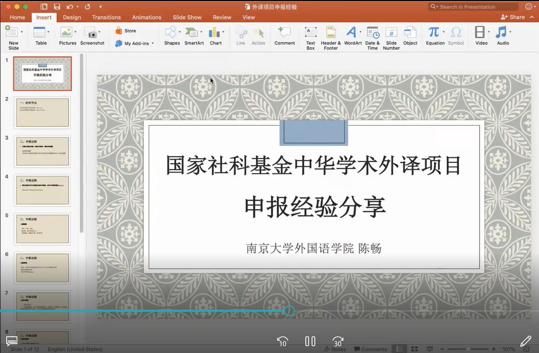The width and height of the screenshot is (539, 353).
Task: Switch to slide sorter grid view
Action: point(414,349)
